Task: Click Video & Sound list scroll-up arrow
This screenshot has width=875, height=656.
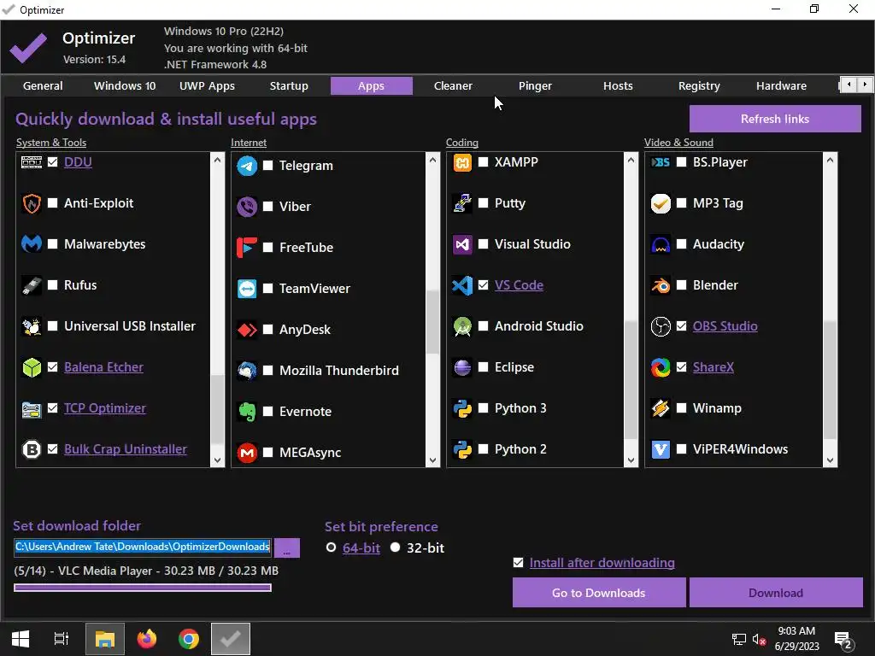Action: [830, 160]
